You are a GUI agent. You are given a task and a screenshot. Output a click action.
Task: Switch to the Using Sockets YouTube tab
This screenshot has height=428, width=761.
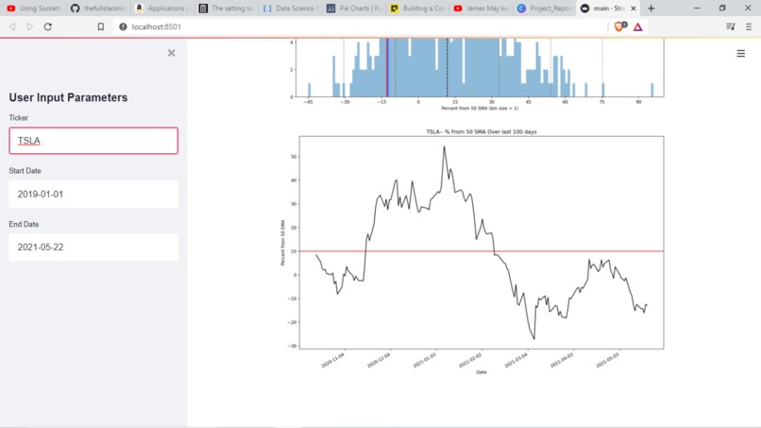33,9
